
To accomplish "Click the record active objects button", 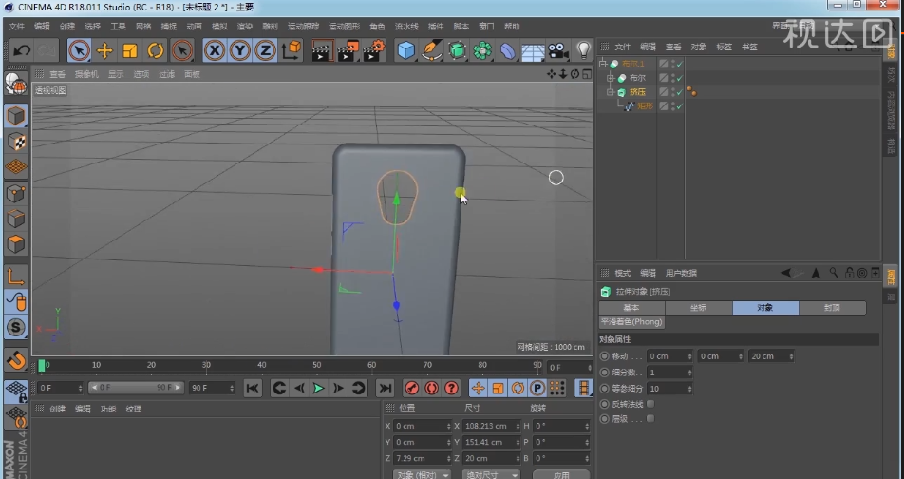I will (x=412, y=389).
